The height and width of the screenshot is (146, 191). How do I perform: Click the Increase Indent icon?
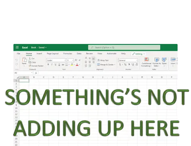[90, 66]
